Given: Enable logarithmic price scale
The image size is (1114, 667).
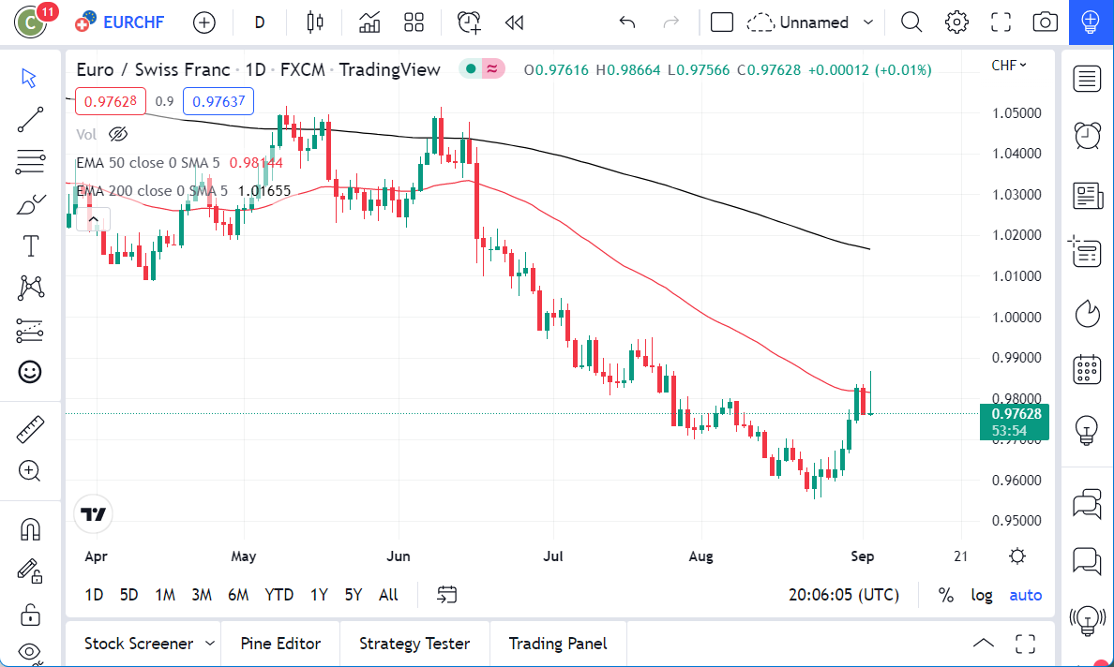Looking at the screenshot, I should [x=982, y=595].
